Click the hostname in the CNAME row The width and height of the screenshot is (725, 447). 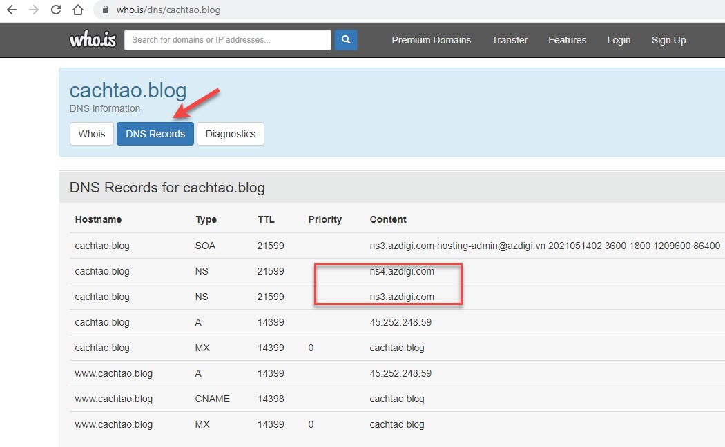114,399
